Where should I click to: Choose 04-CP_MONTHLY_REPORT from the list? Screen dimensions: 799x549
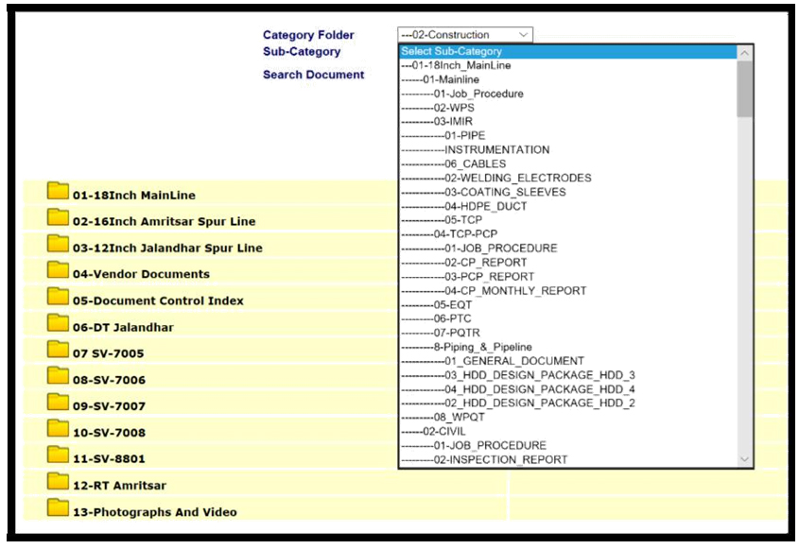515,291
